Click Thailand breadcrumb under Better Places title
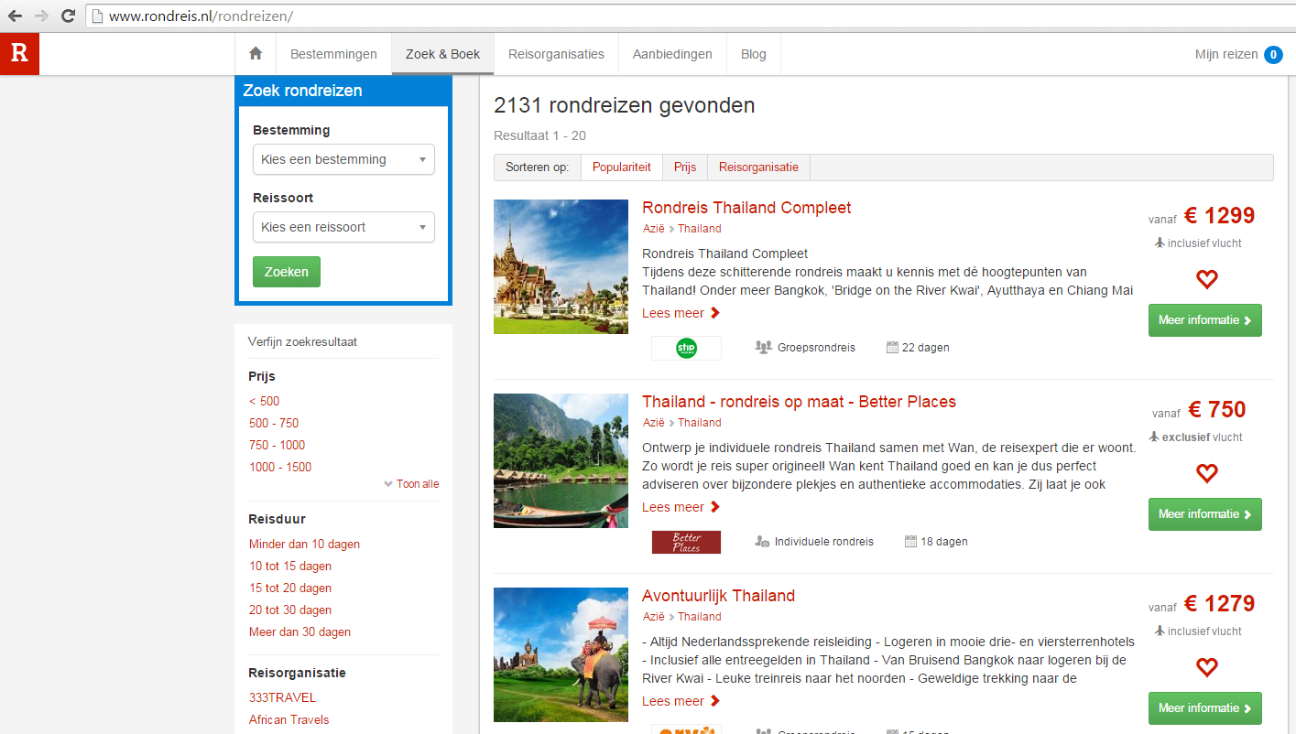The width and height of the screenshot is (1296, 734). click(700, 423)
